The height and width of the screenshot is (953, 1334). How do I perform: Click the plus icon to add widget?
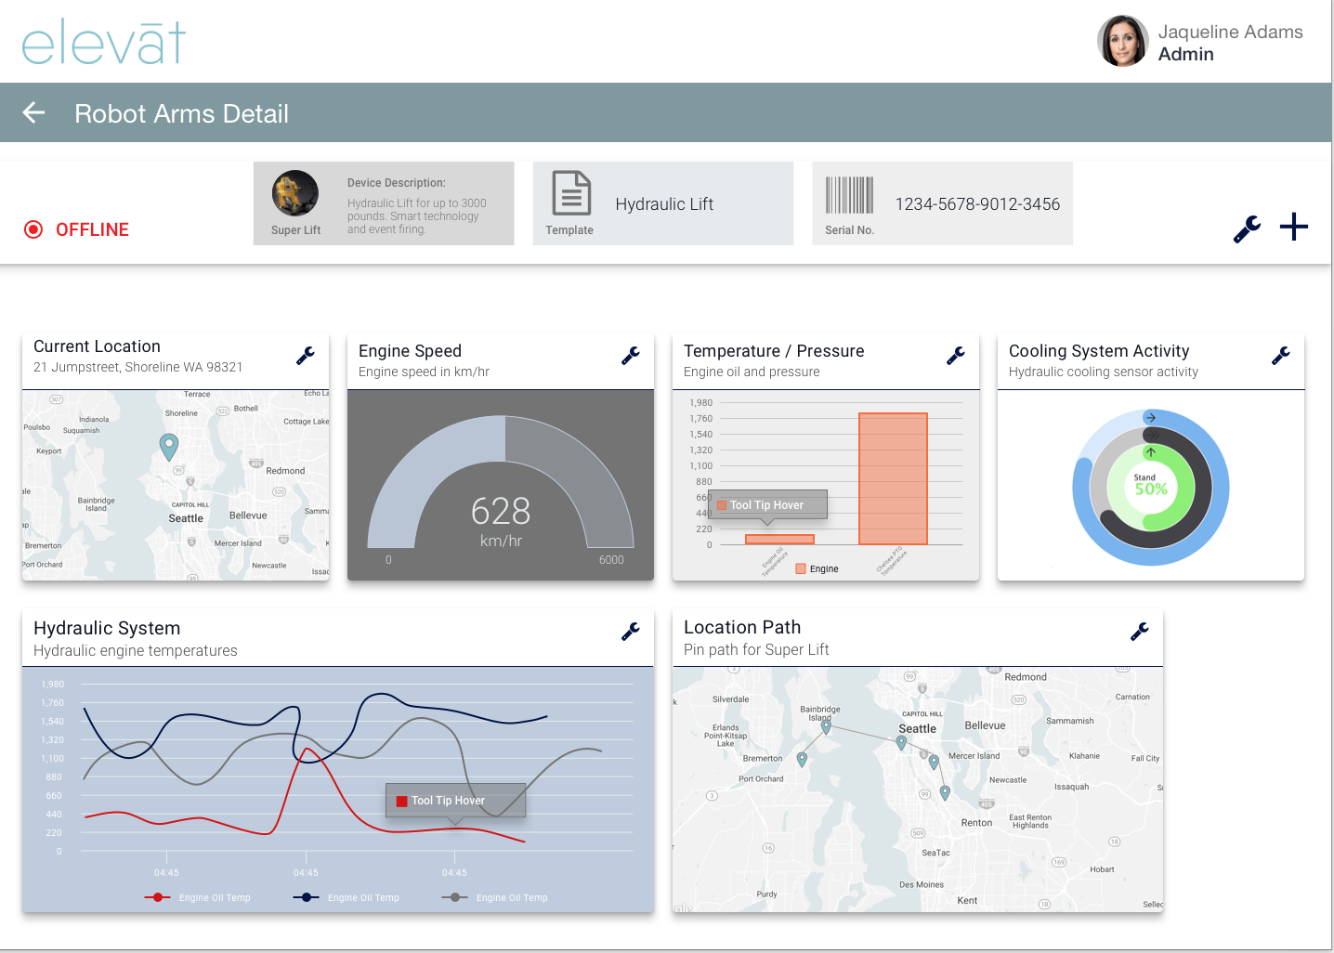tap(1293, 227)
